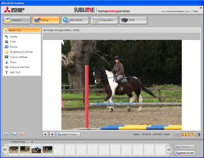Click the Remove button
The height and width of the screenshot is (158, 204).
coord(185,147)
